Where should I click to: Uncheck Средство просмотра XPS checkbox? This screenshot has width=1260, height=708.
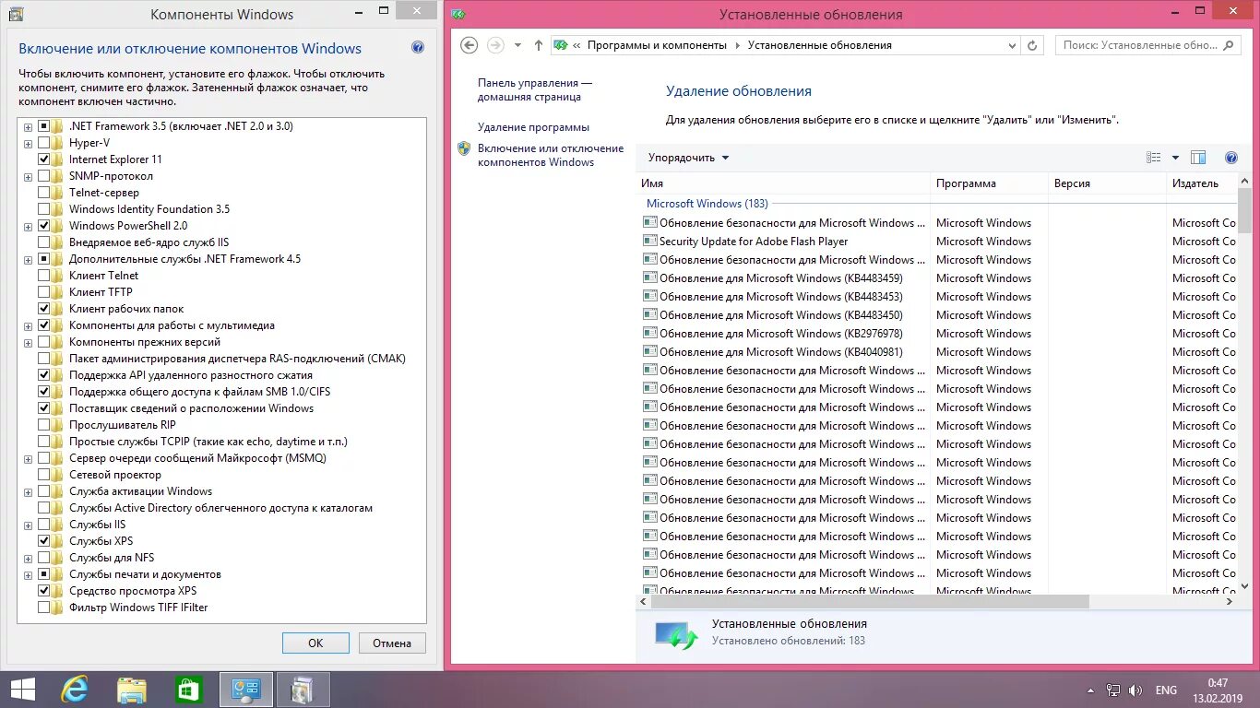43,591
